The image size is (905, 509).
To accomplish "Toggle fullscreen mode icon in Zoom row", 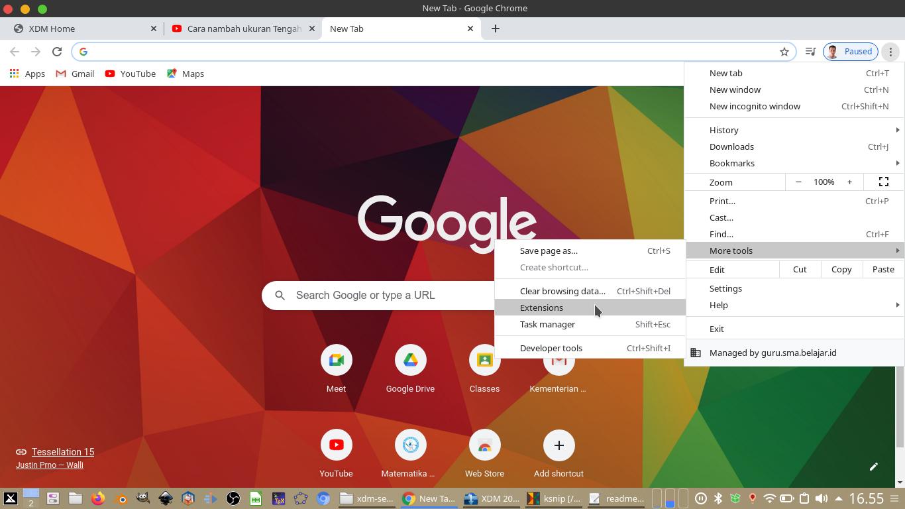I will [884, 182].
